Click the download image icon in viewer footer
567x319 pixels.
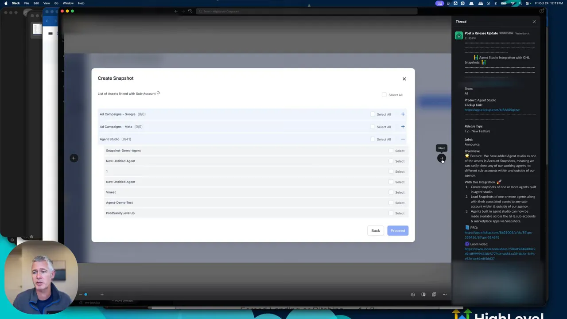click(x=413, y=294)
